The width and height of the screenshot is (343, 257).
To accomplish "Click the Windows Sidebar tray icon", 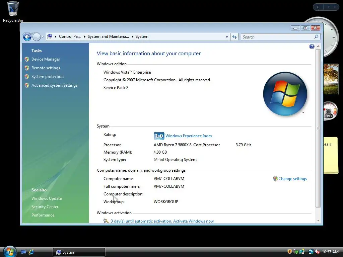I will tap(302, 252).
